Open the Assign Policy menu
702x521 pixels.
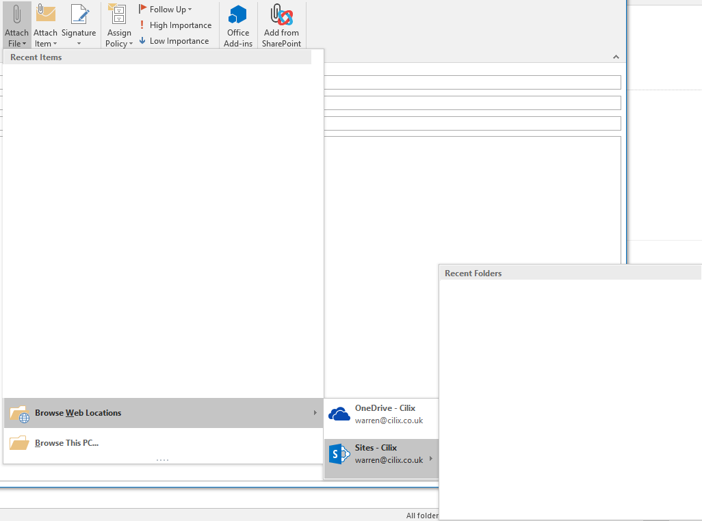118,25
